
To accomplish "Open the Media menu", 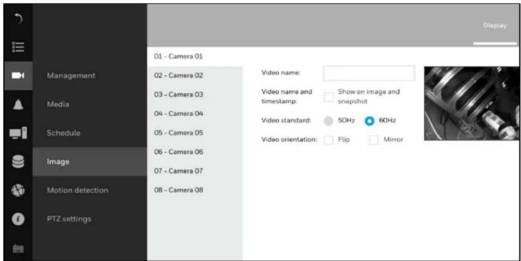I will click(x=58, y=104).
